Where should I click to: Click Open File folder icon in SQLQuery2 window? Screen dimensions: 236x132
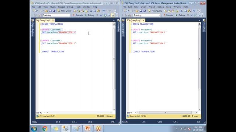pyautogui.click(x=46, y=11)
